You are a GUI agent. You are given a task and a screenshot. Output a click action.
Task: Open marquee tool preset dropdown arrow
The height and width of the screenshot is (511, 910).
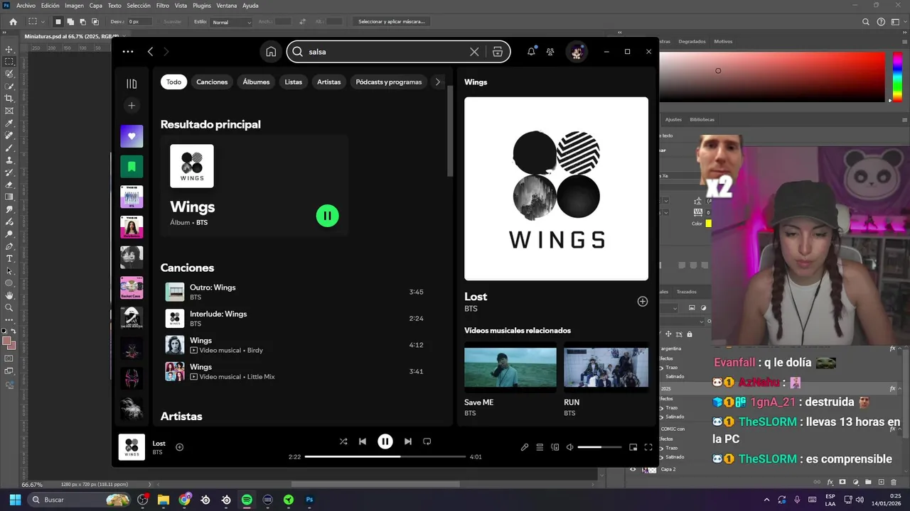point(43,22)
